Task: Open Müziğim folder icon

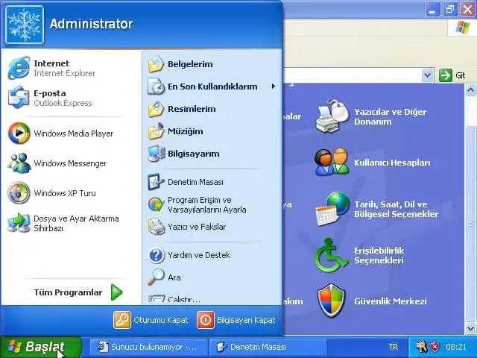Action: click(156, 131)
